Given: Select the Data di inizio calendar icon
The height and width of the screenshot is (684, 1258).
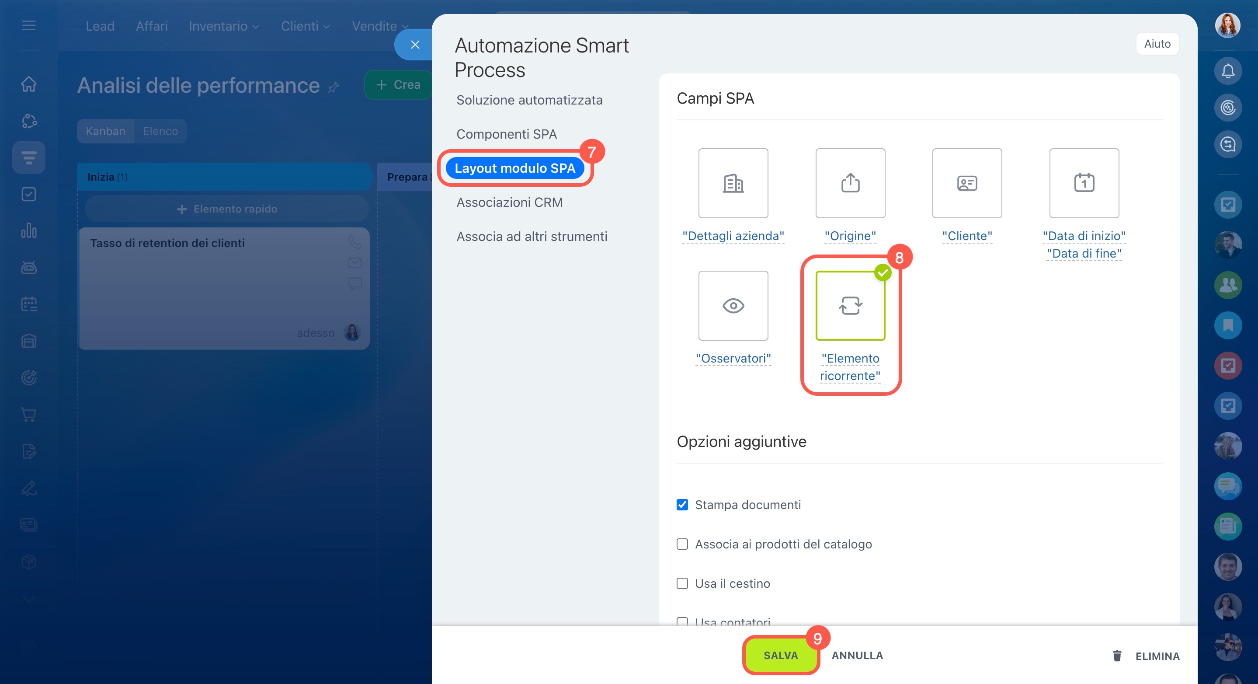Looking at the screenshot, I should coord(1084,183).
